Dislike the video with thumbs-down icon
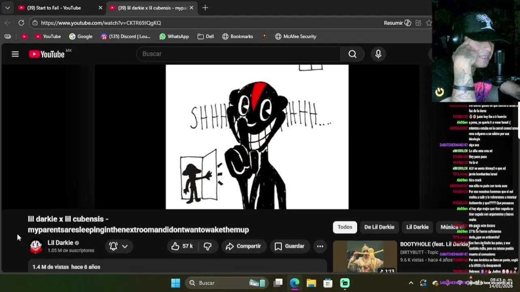Viewport: 520px width, 292px height. [x=208, y=246]
